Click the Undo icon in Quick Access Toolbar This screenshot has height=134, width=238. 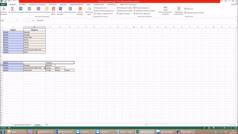[9, 1]
